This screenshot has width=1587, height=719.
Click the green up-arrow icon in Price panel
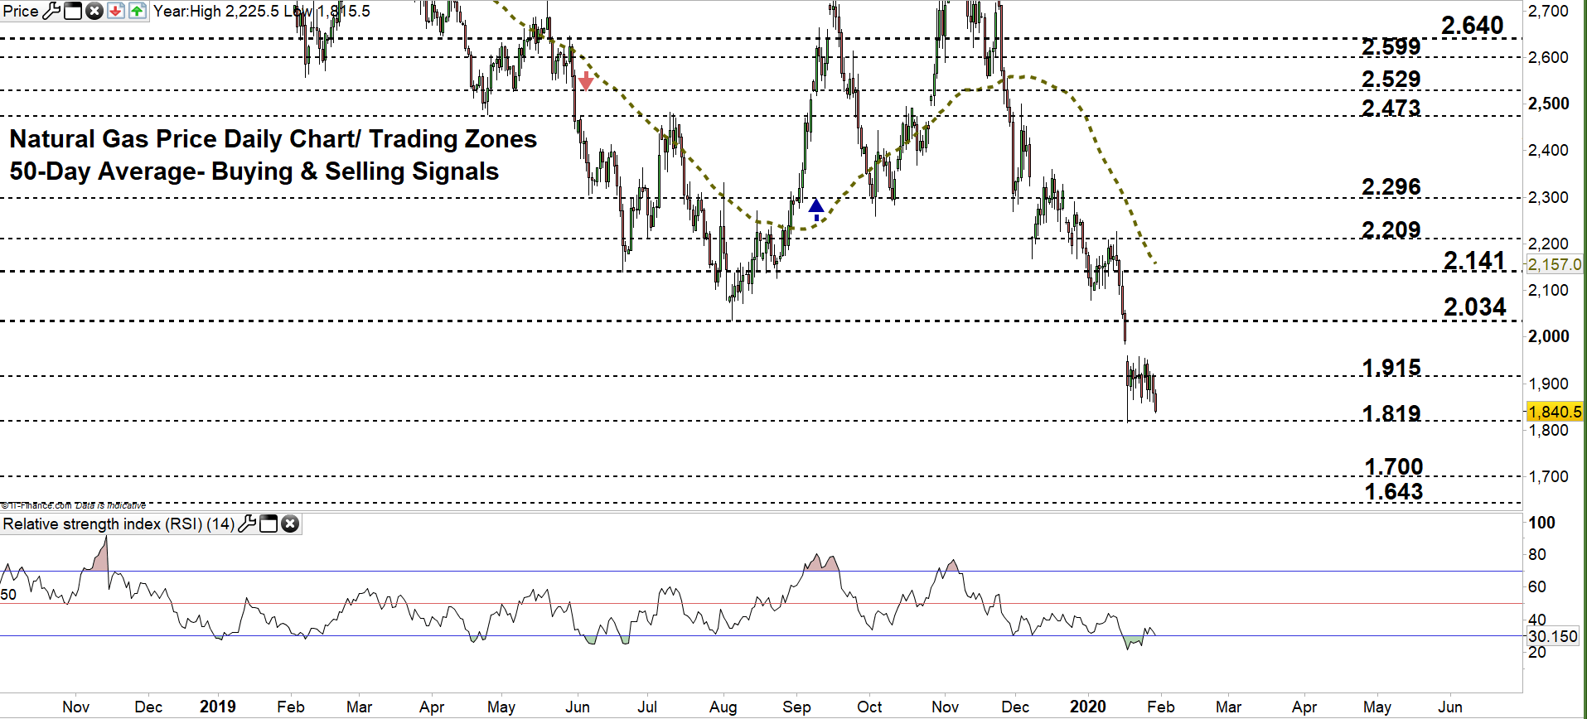click(x=137, y=11)
